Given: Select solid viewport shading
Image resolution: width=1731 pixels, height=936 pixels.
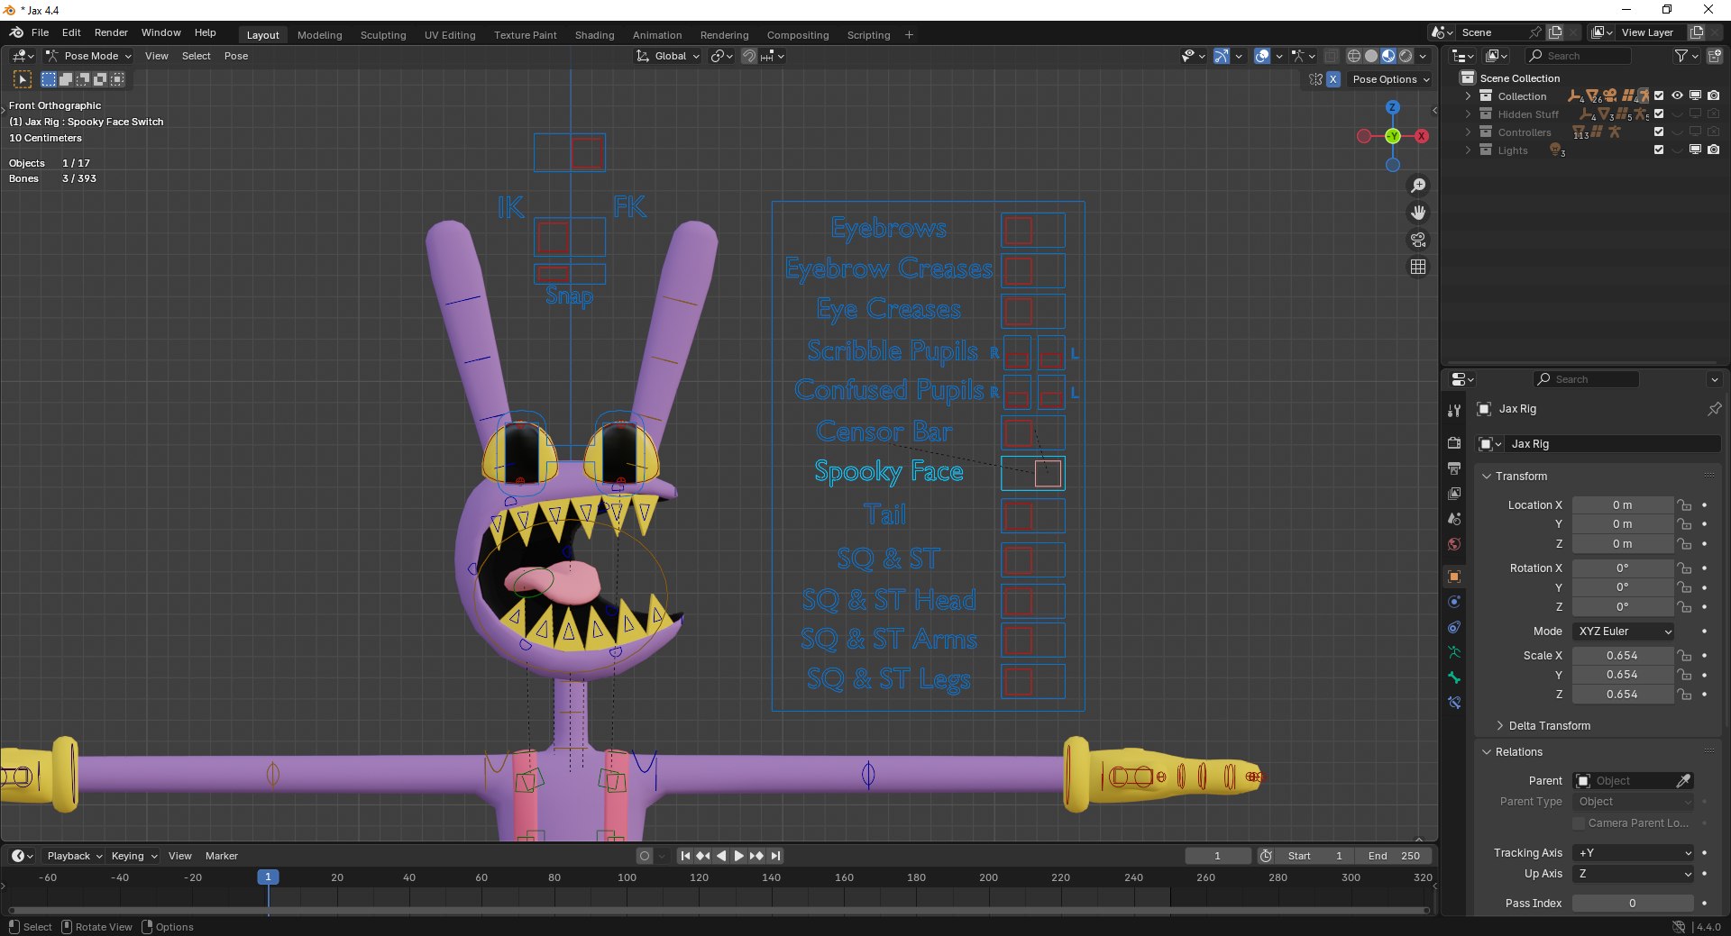Looking at the screenshot, I should click(1371, 56).
